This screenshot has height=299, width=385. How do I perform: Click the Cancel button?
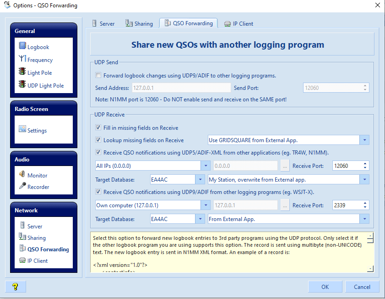pyautogui.click(x=362, y=287)
